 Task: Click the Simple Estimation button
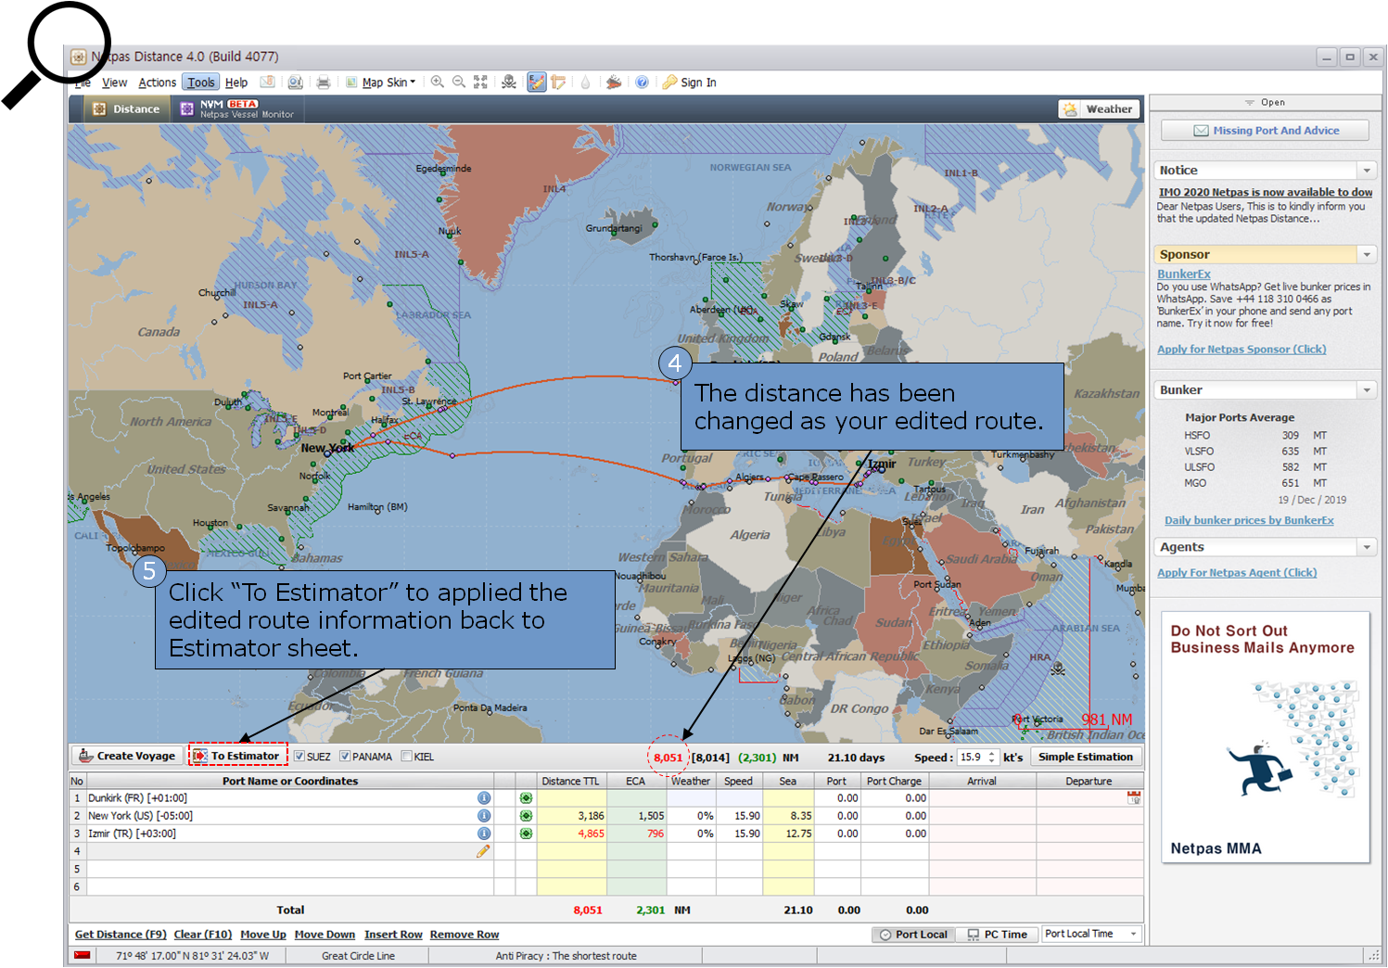pos(1085,758)
